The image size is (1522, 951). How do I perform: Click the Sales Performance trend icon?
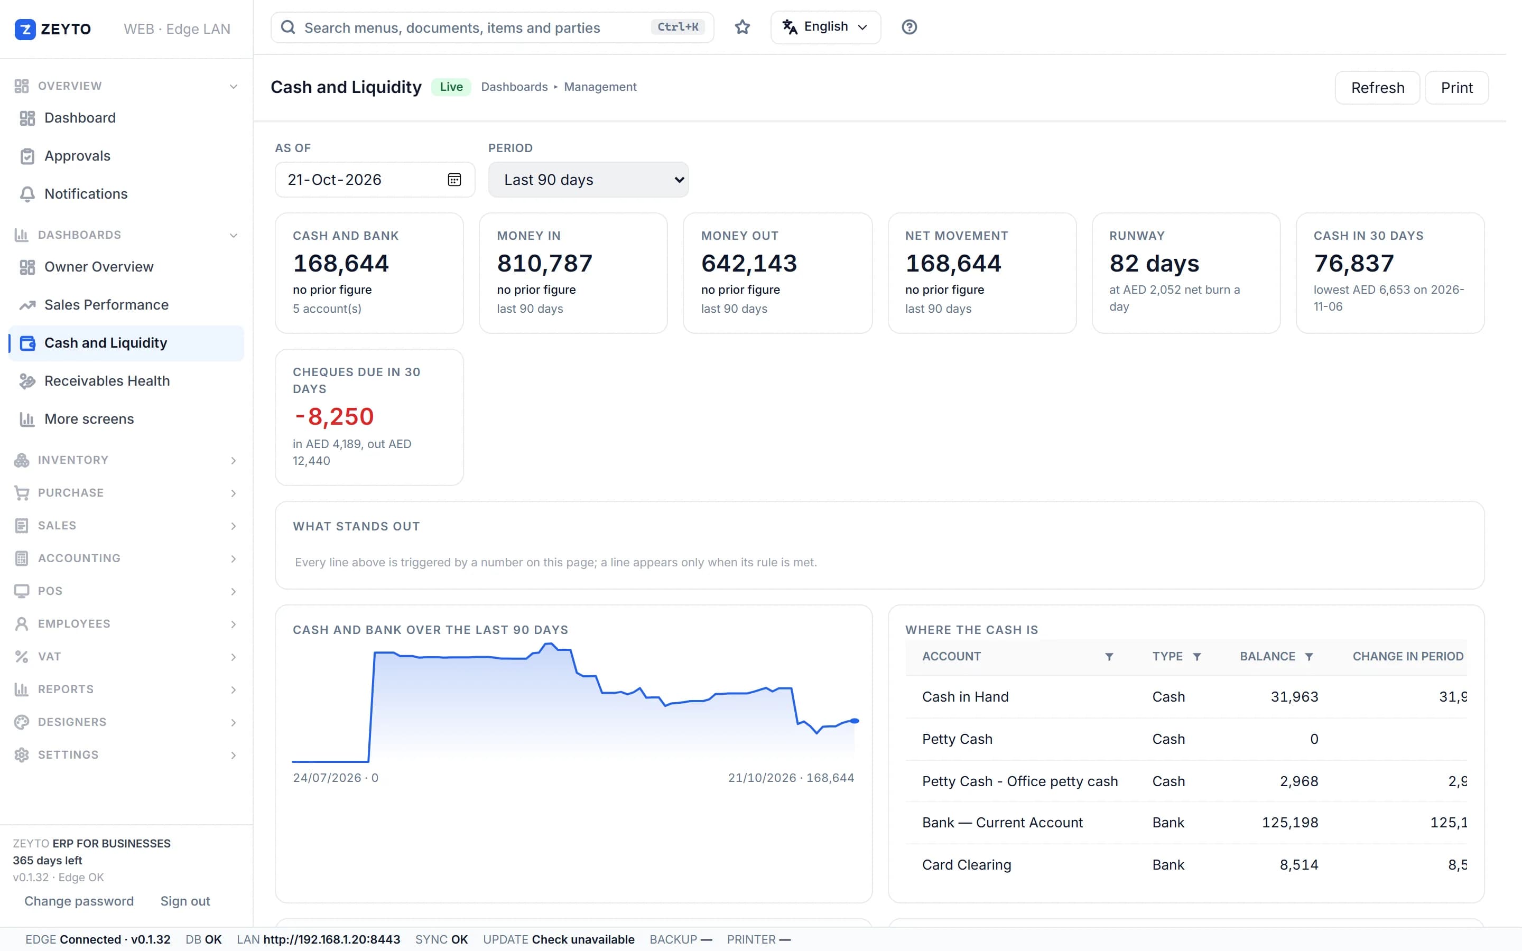[27, 305]
